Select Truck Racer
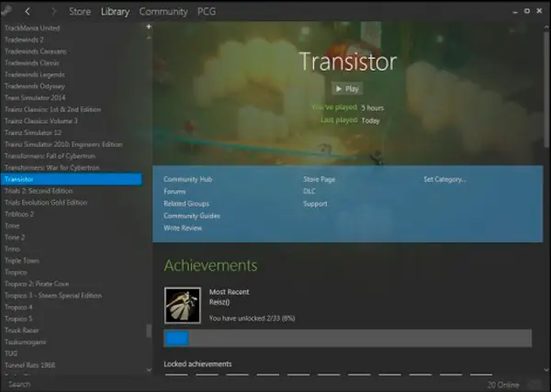This screenshot has height=392, width=551. pos(22,330)
